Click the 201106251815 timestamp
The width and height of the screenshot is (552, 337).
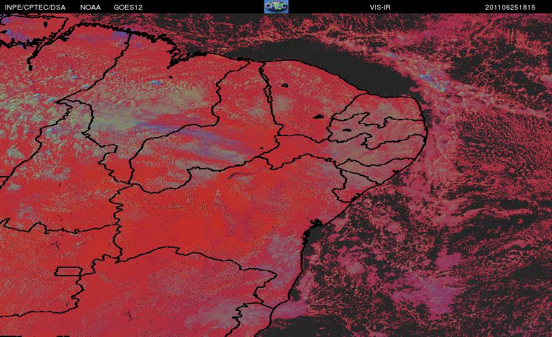(x=510, y=7)
